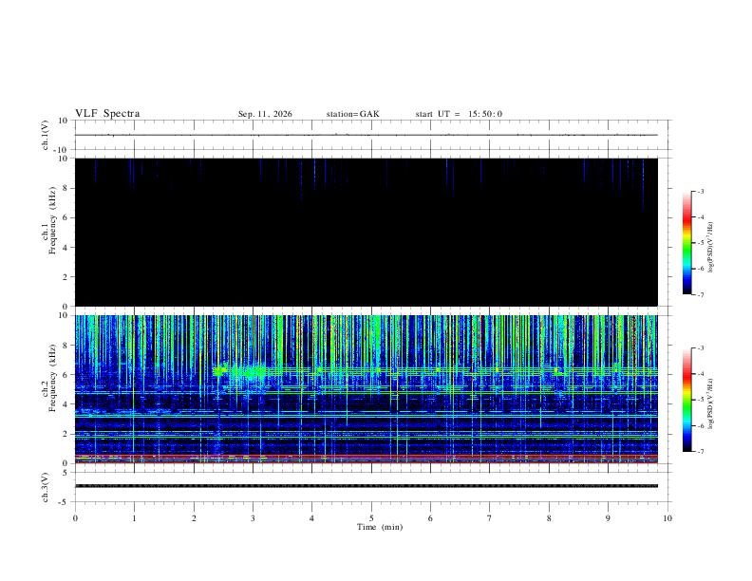
Task: Click the 10 minute tick label on time axis
Action: (667, 518)
